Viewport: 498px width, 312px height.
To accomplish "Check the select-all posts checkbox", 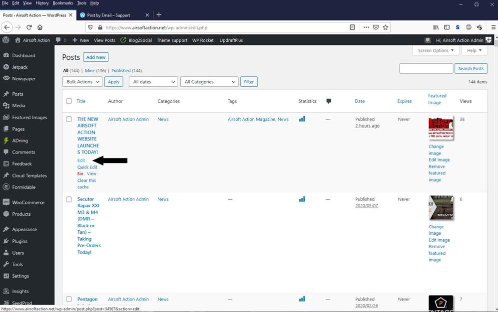I will tap(69, 101).
